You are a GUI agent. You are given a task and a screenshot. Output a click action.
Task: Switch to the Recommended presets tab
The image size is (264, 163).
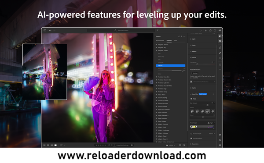(160, 41)
